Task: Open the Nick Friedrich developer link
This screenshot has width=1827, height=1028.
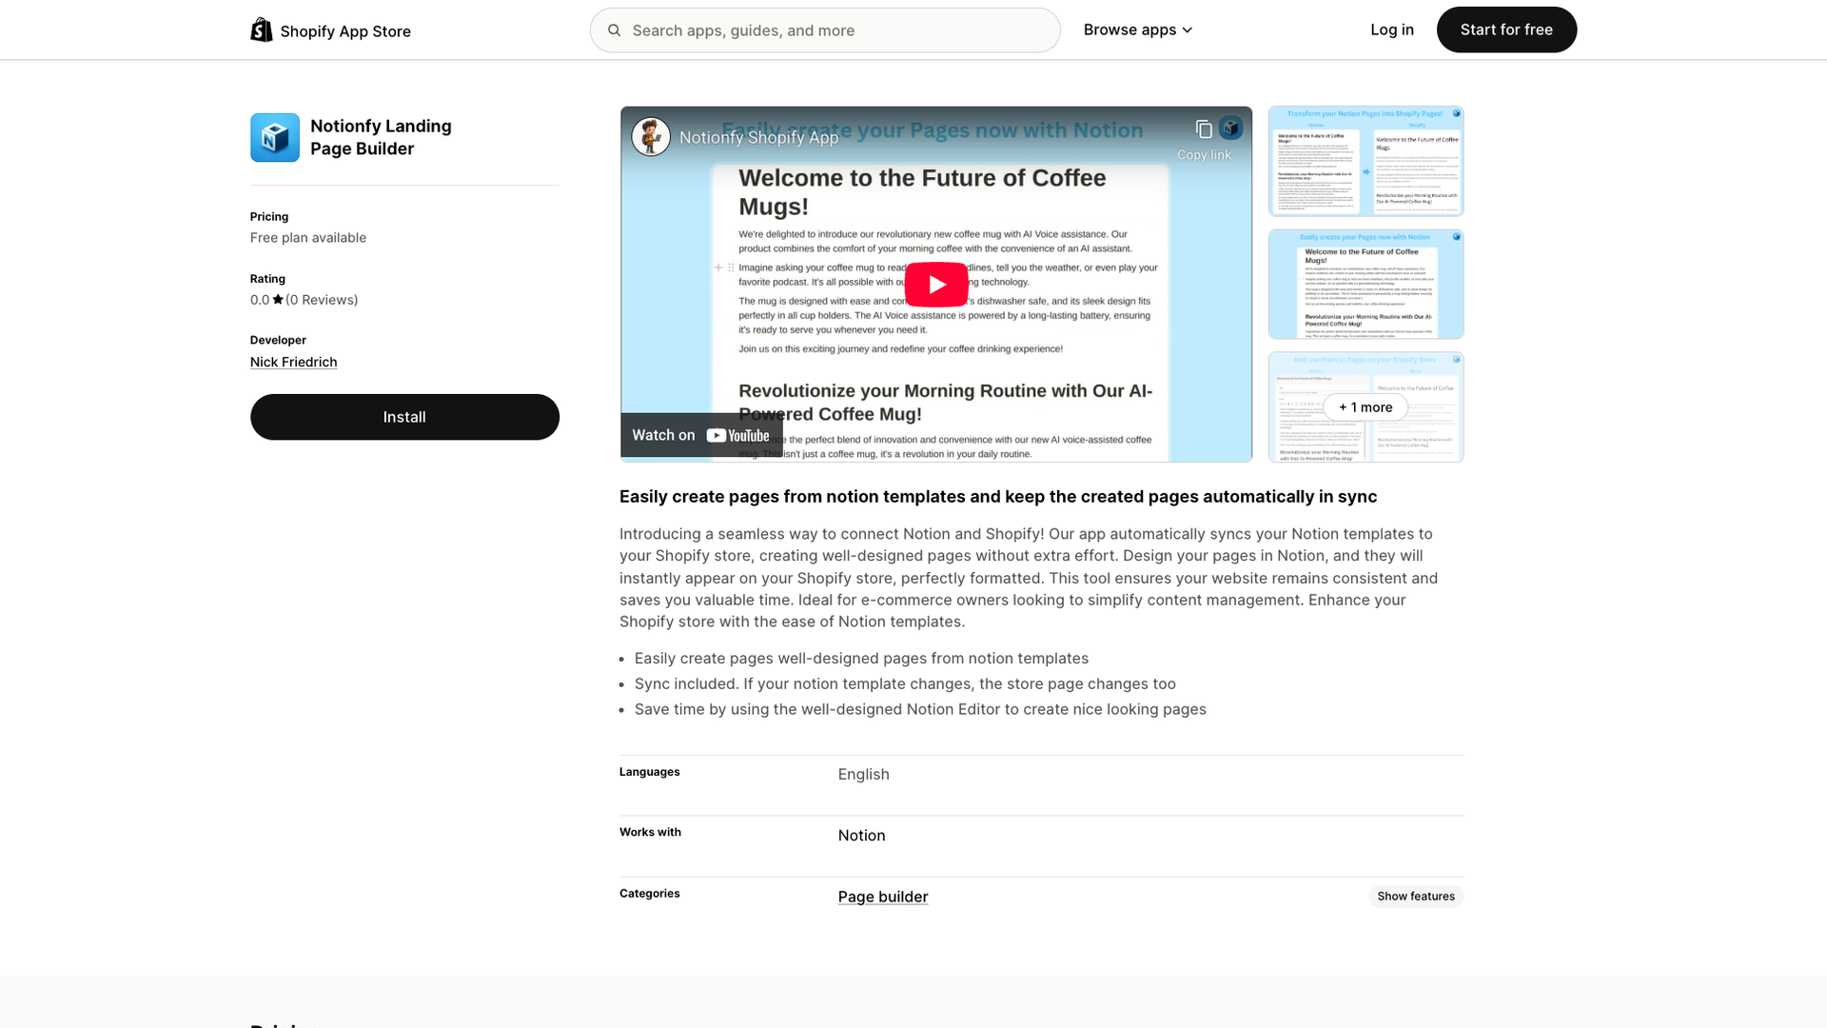Action: (293, 362)
